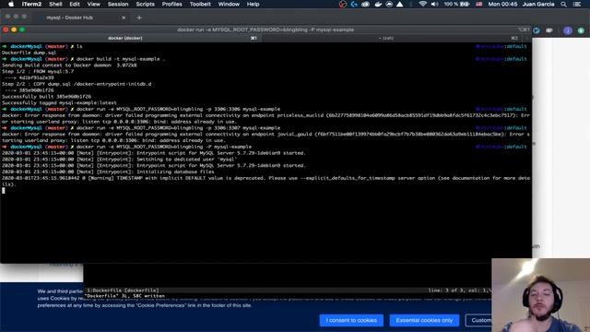Open the Notification Center list icon
Viewport: 590px width, 332px height.
577,4
